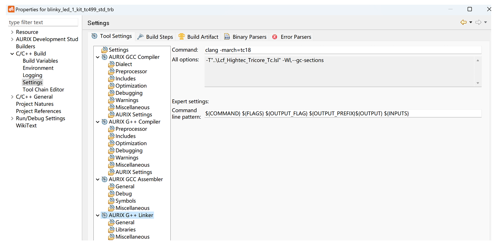This screenshot has width=497, height=251.
Task: Select Tool Chain Editor in sidebar
Action: coord(43,90)
